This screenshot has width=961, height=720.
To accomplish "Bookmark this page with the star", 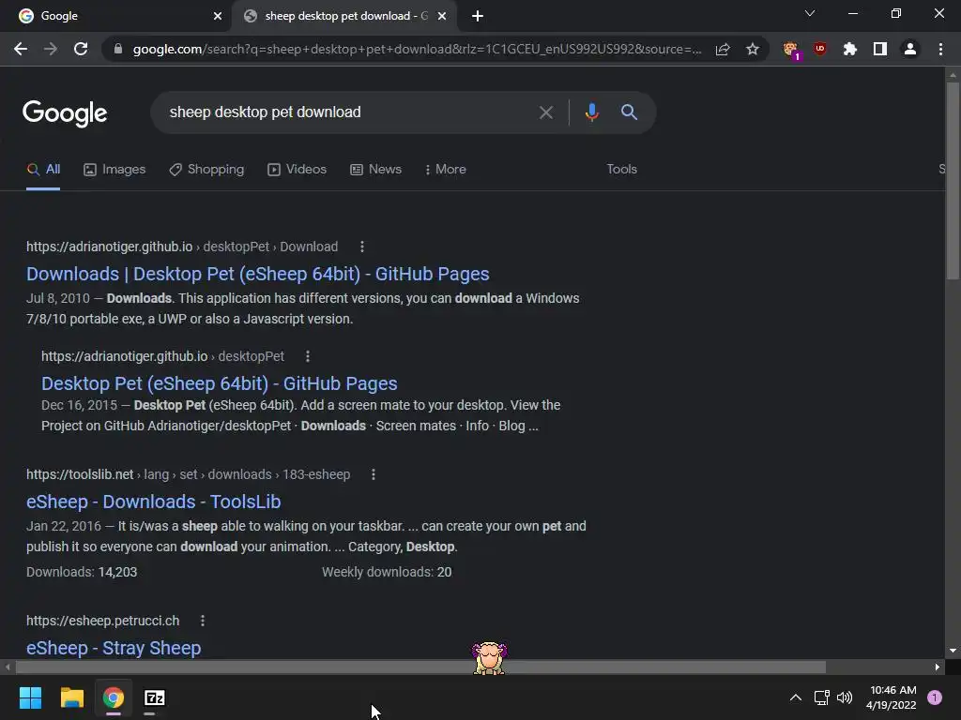I will pos(753,49).
